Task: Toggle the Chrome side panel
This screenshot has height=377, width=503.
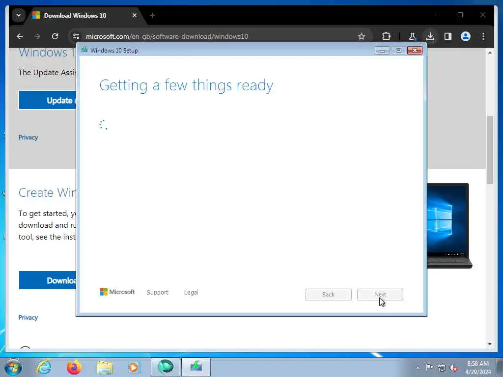Action: (x=448, y=36)
